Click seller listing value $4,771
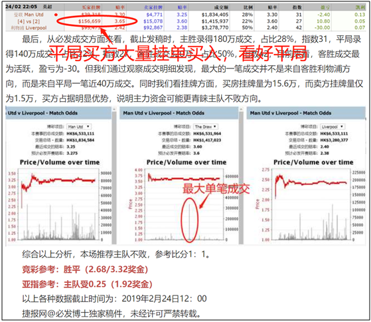The height and width of the screenshot is (322, 371). (x=154, y=15)
